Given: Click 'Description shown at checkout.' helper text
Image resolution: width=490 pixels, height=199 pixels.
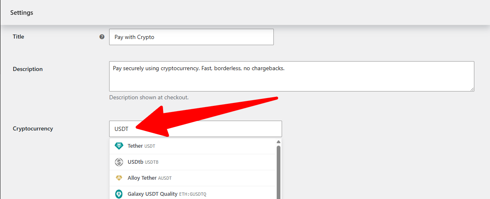Looking at the screenshot, I should pos(149,97).
